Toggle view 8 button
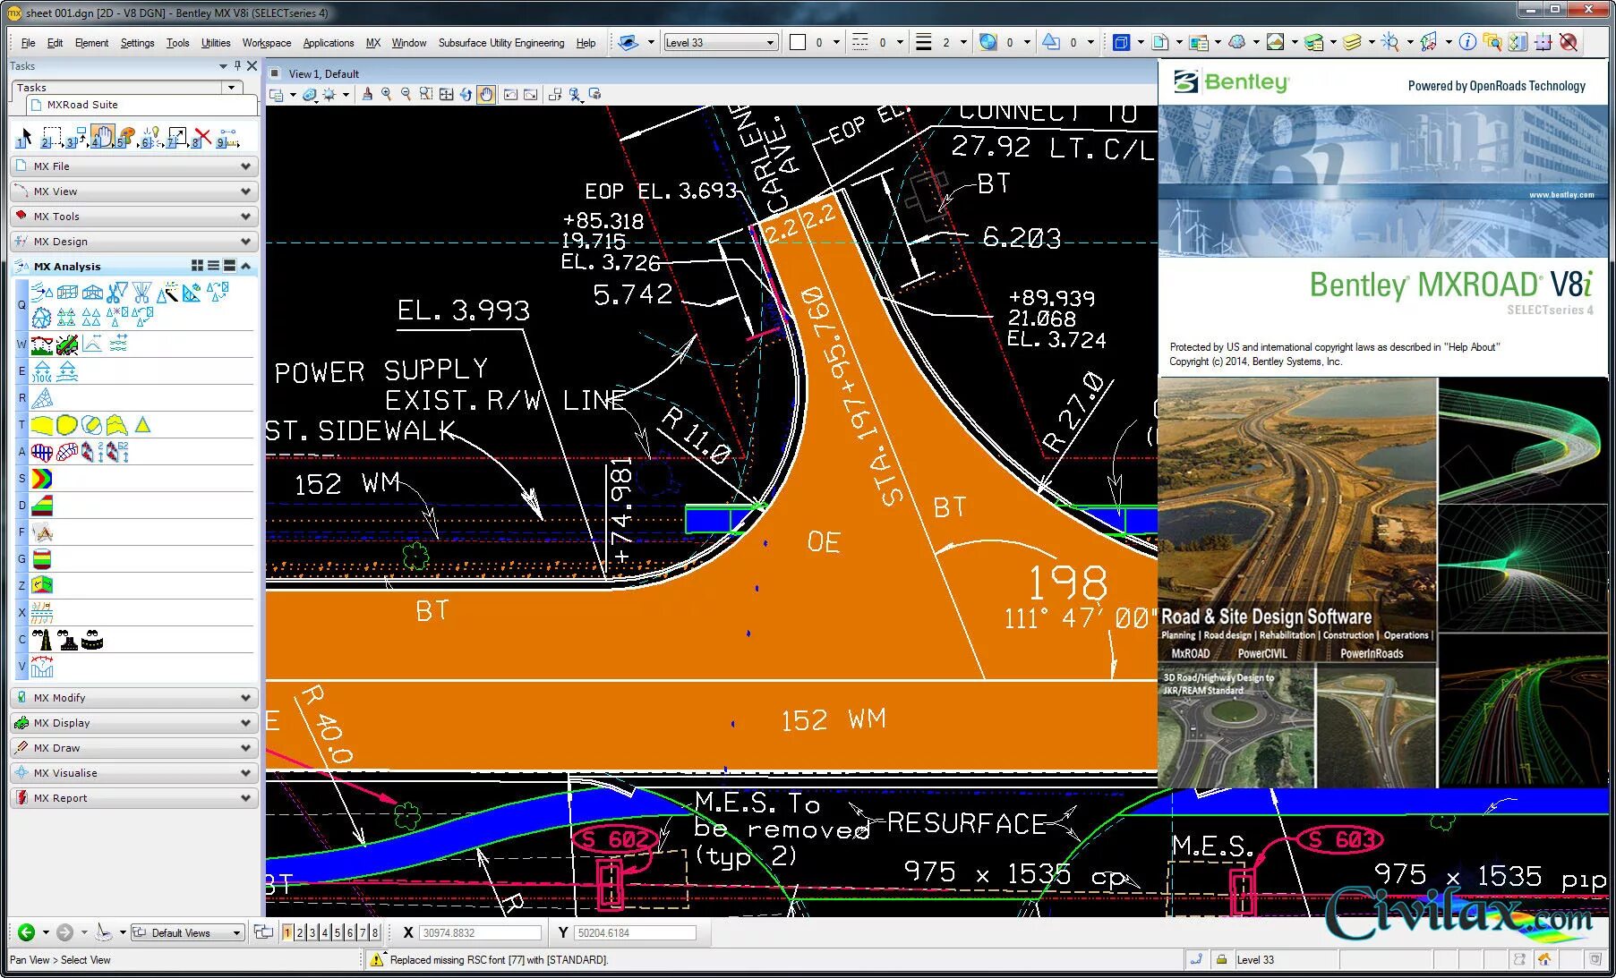The image size is (1616, 978). 374,932
